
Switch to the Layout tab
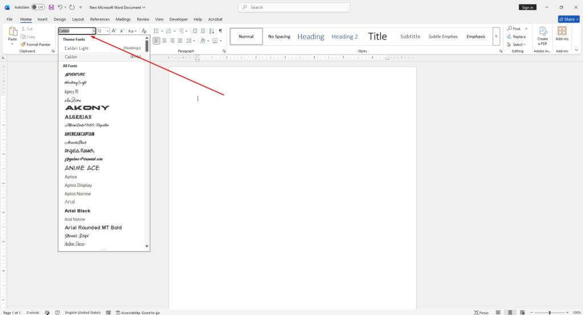click(x=77, y=19)
